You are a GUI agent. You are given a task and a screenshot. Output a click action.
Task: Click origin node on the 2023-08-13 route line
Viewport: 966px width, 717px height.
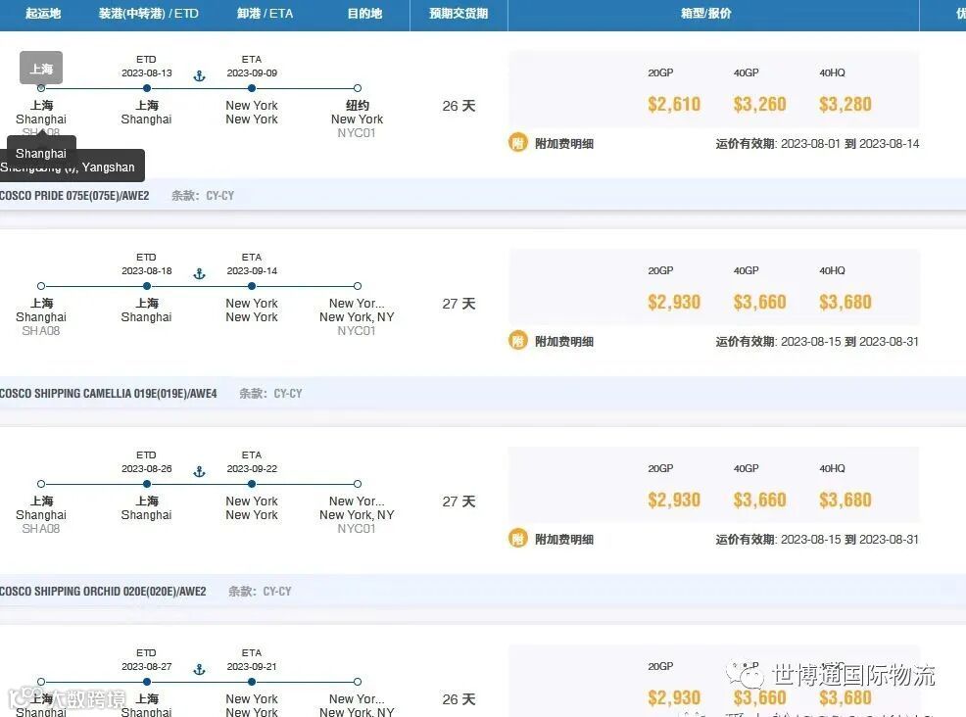pos(41,88)
